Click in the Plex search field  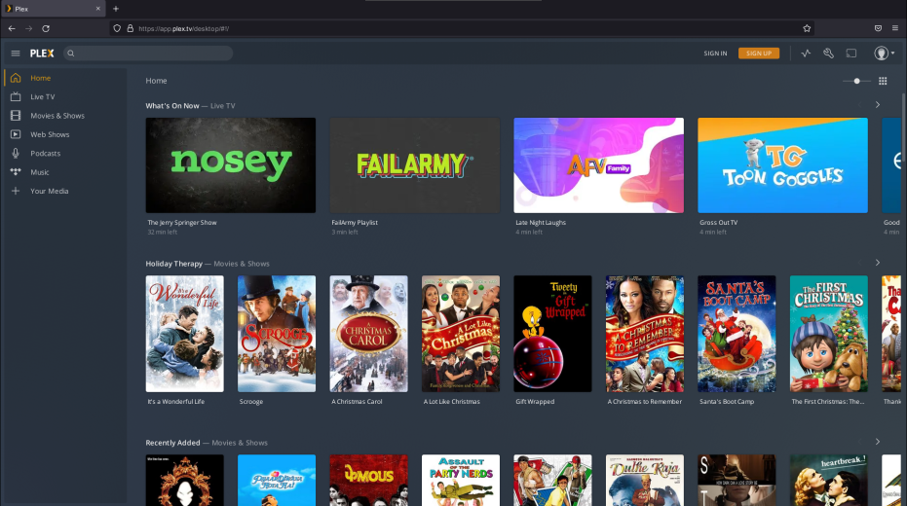pos(148,54)
